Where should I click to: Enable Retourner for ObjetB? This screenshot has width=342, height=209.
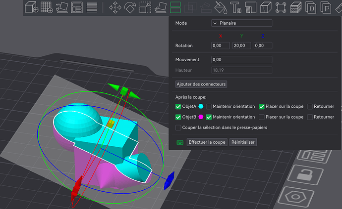pos(310,117)
